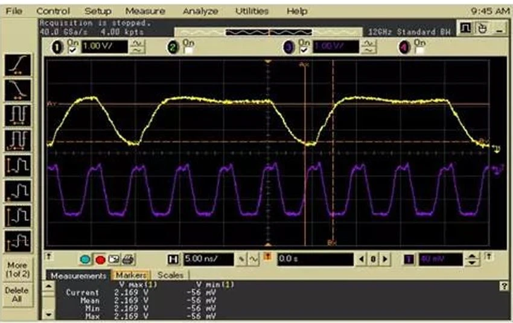
Task: Toggle channel 4 On checkbox
Action: (x=419, y=50)
